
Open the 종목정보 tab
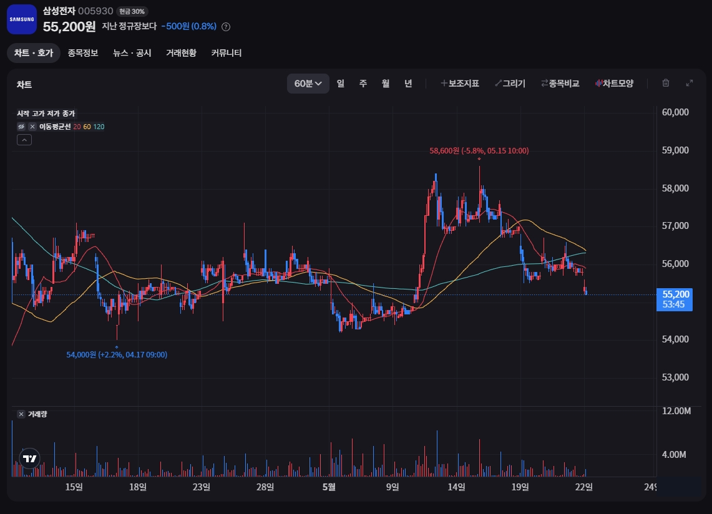pyautogui.click(x=83, y=53)
